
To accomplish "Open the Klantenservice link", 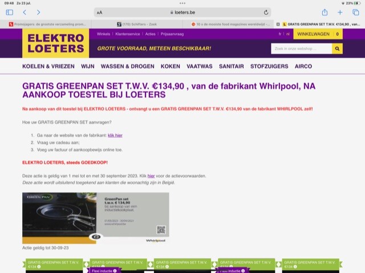I will (128, 34).
